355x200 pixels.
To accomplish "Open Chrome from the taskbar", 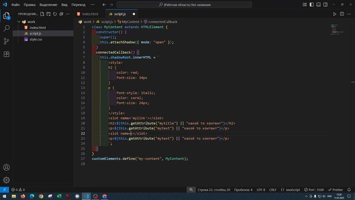I will click(41, 196).
